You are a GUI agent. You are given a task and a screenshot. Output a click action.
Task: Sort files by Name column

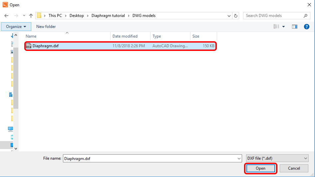(x=67, y=36)
